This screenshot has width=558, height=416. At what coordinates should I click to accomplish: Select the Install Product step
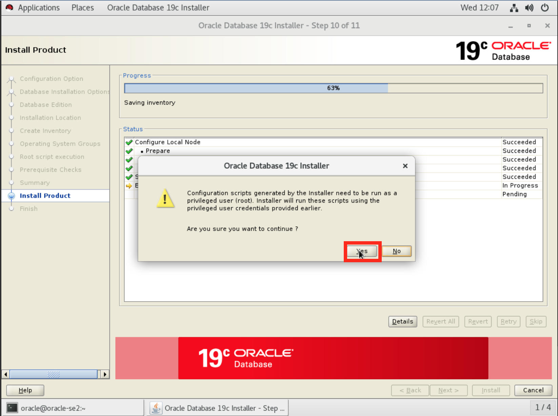[x=45, y=196]
